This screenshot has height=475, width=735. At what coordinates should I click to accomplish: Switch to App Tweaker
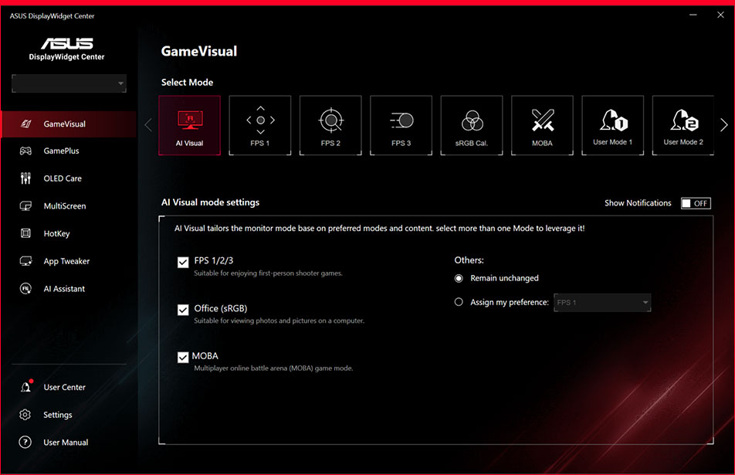coord(66,261)
